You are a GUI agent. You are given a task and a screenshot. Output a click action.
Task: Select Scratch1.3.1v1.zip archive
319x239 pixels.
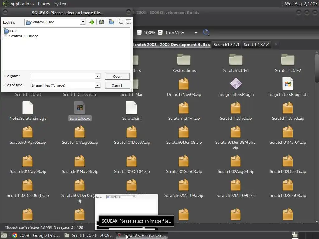click(184, 111)
